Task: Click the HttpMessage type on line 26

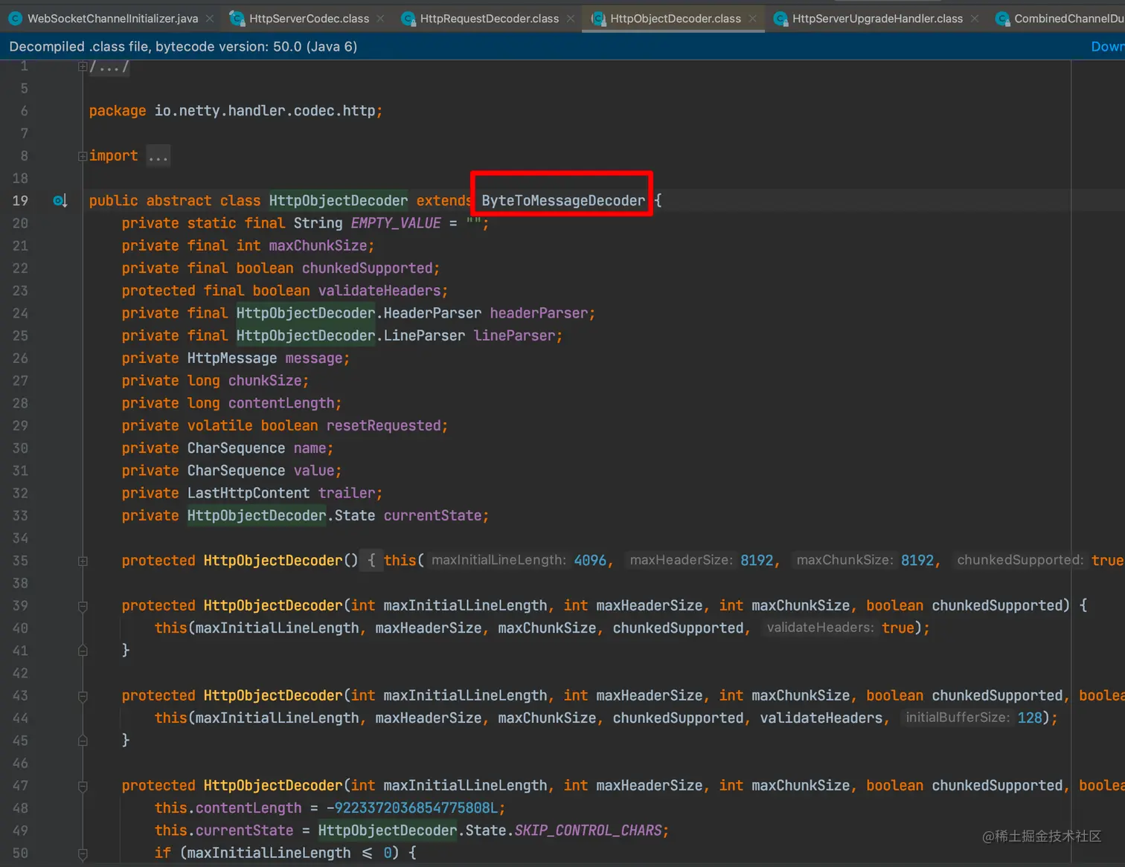Action: [x=232, y=358]
